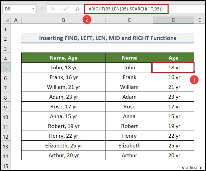The height and width of the screenshot is (171, 206).
Task: Select Age cell '16 yr'
Action: [173, 77]
